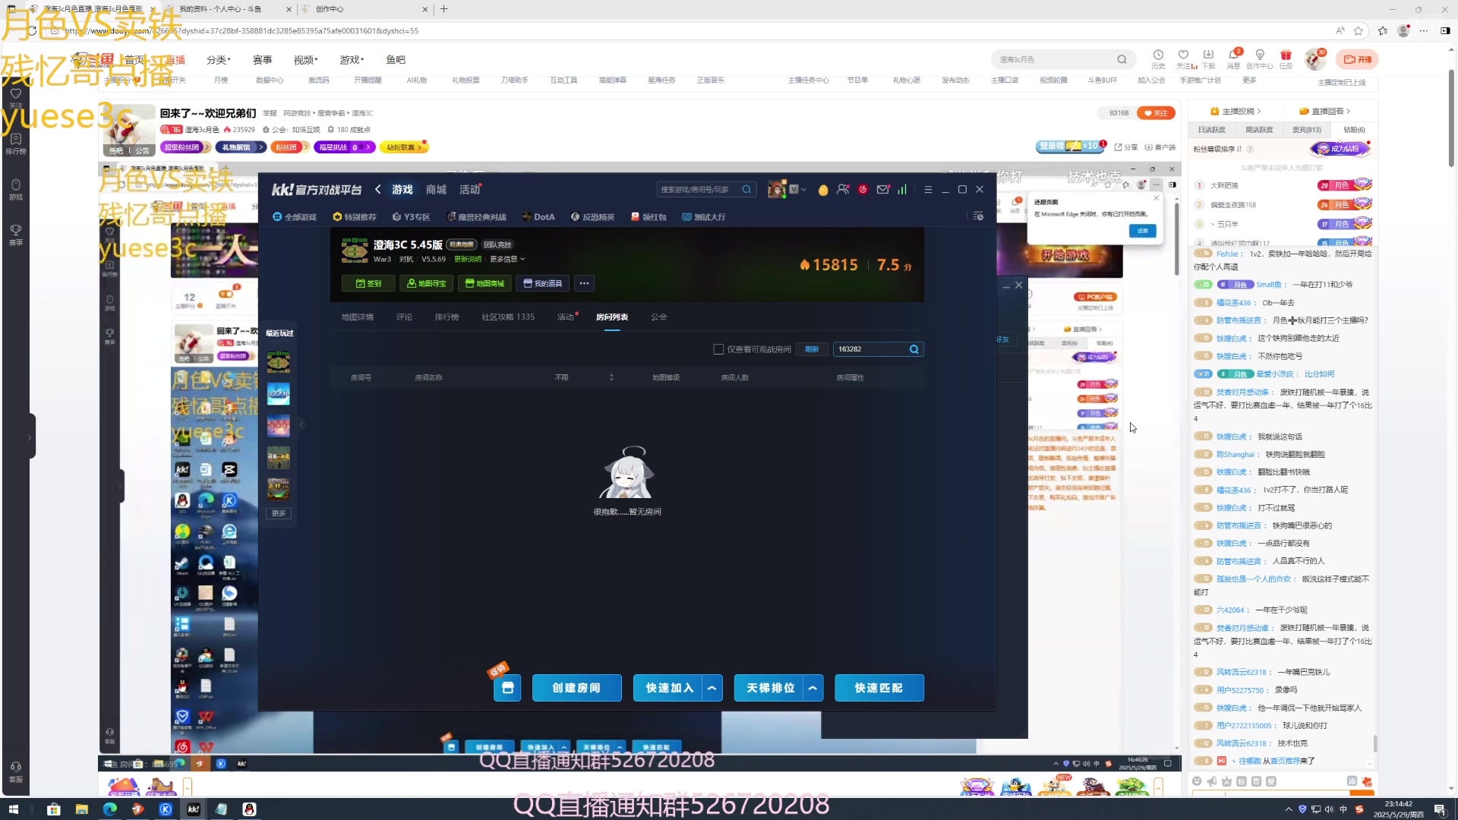This screenshot has height=820, width=1458.
Task: Switch to 公会 tab in KK
Action: (659, 317)
